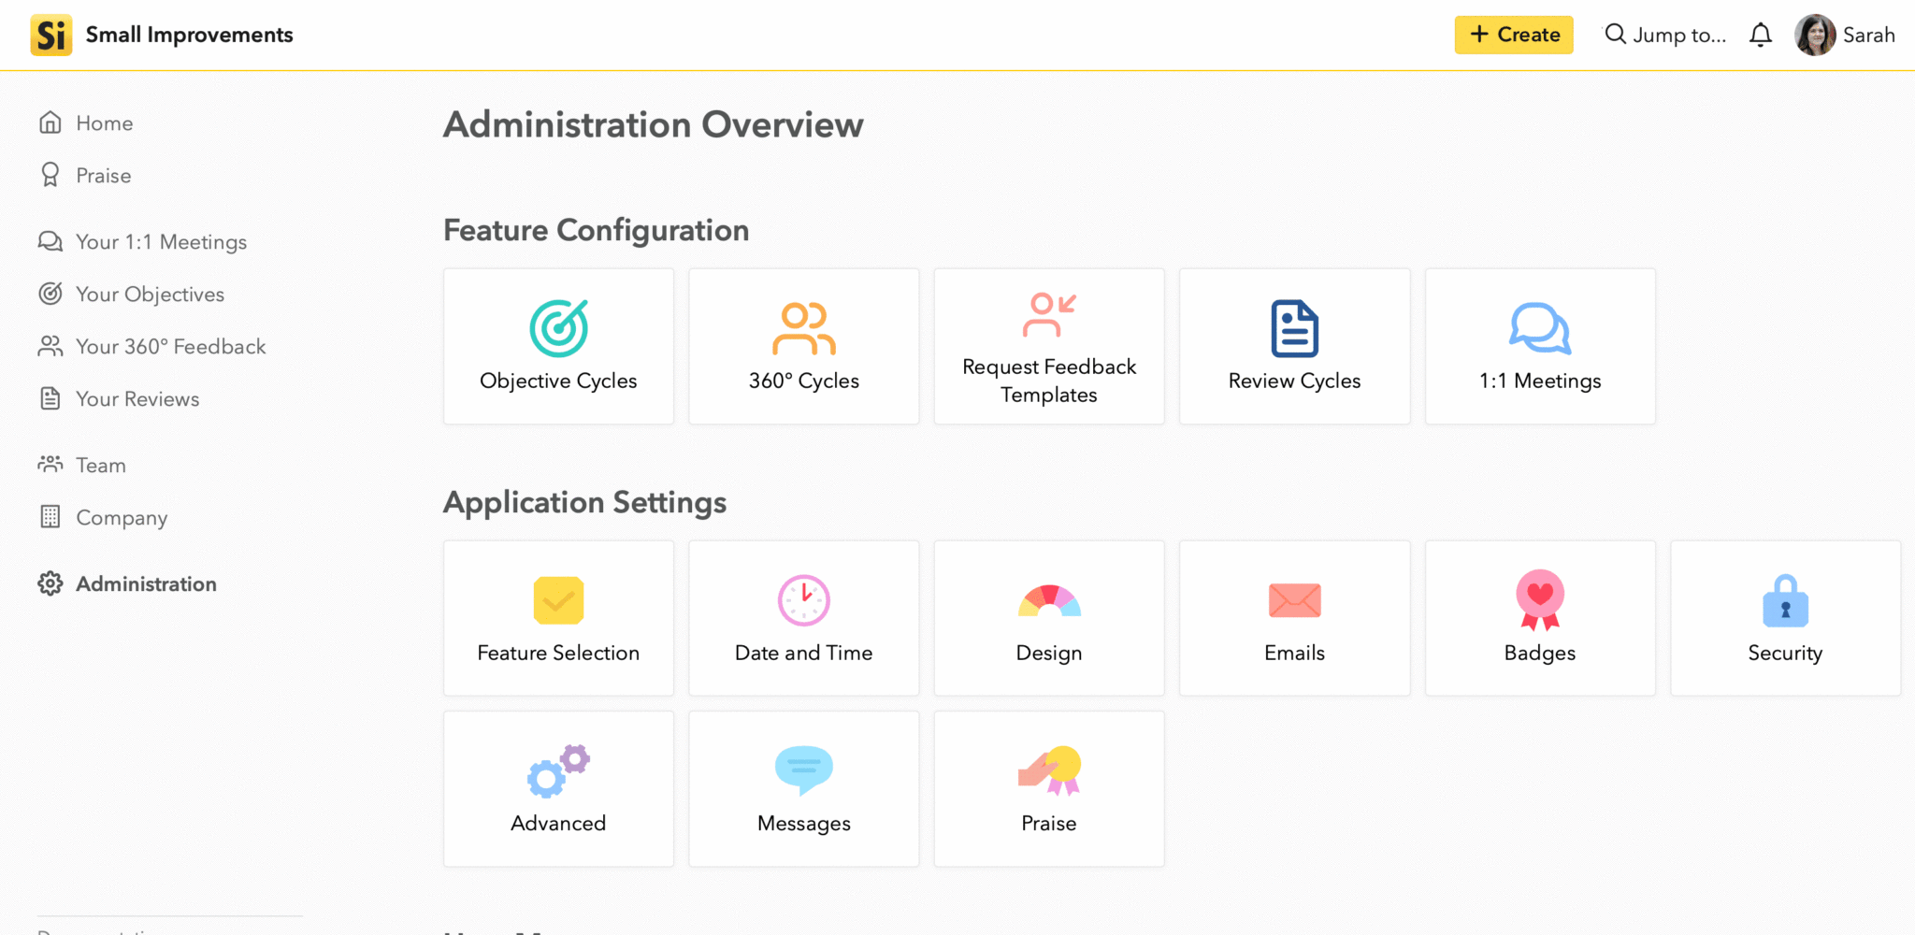1915x935 pixels.
Task: Open the Team section in sidebar
Action: pos(99,465)
